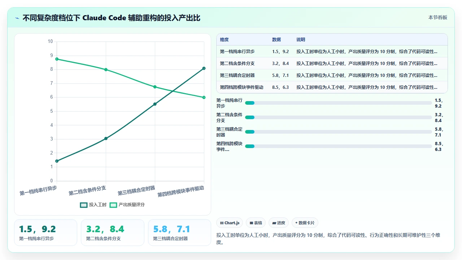This screenshot has width=462, height=260.
Task: Click the progress bar for 第一档纯串行异步
Action: coord(339,103)
